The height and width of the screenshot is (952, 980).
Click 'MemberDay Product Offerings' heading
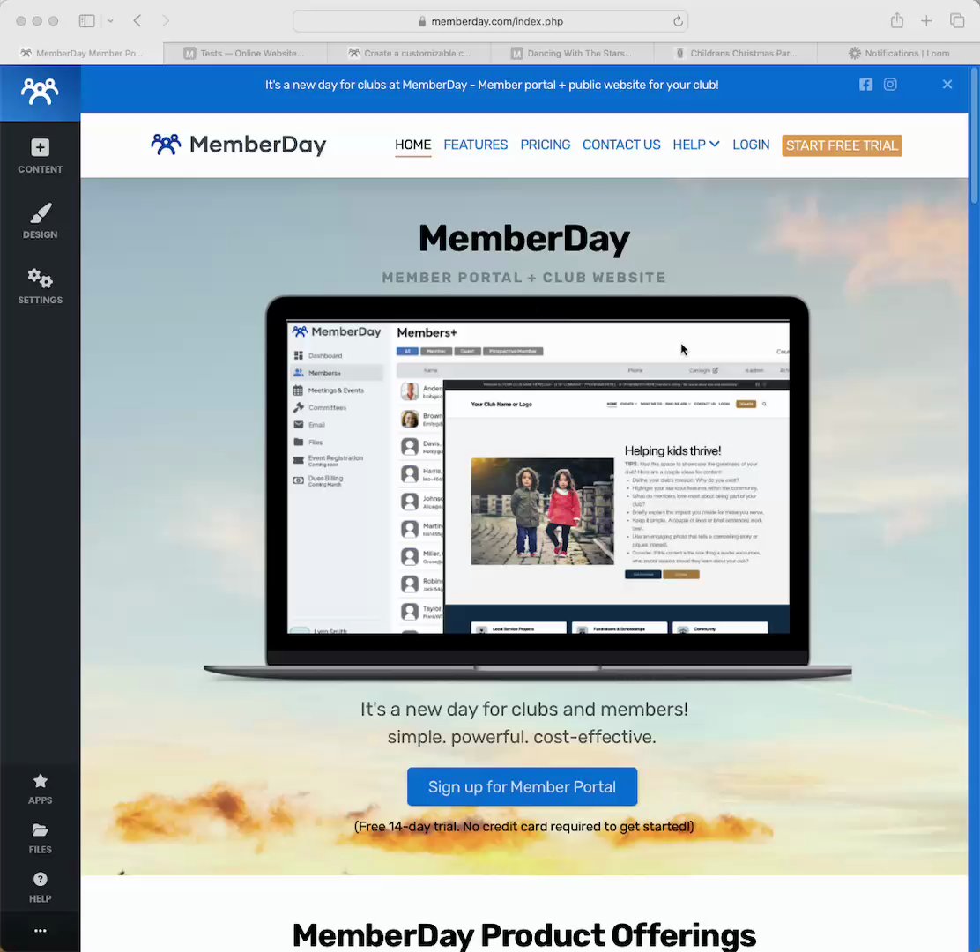523,935
